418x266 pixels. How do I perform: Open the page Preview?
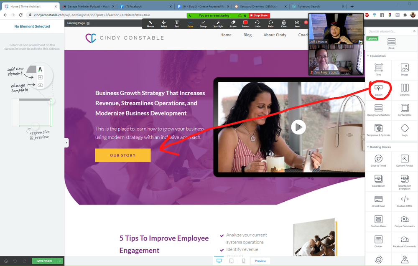click(x=260, y=261)
